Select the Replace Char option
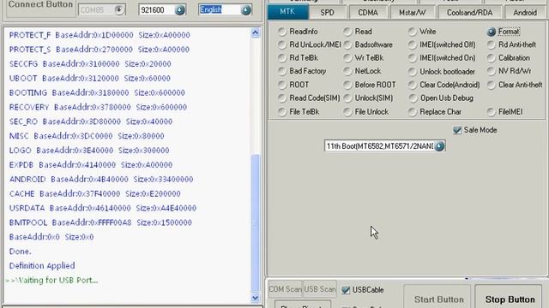549x308 pixels. tap(413, 112)
